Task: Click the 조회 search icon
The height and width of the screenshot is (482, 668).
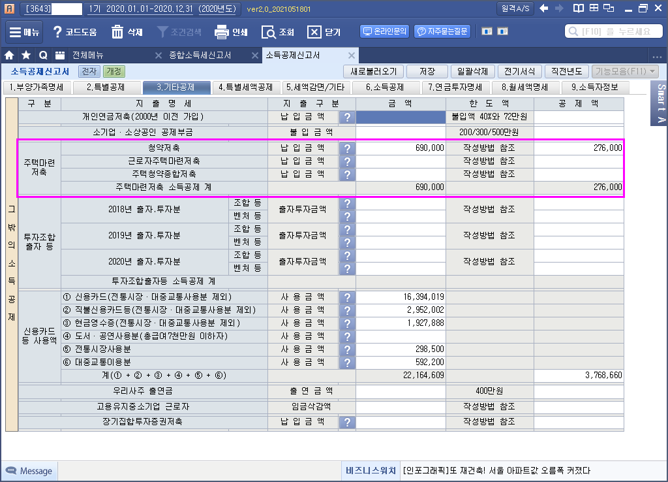Action: [x=268, y=32]
